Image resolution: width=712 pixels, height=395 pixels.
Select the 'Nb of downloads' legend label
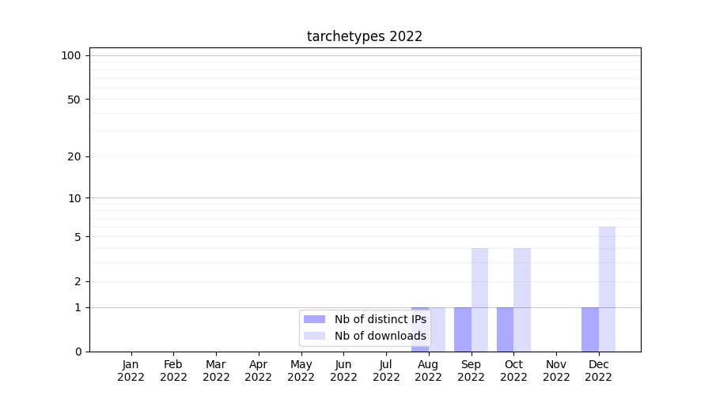[x=380, y=336]
